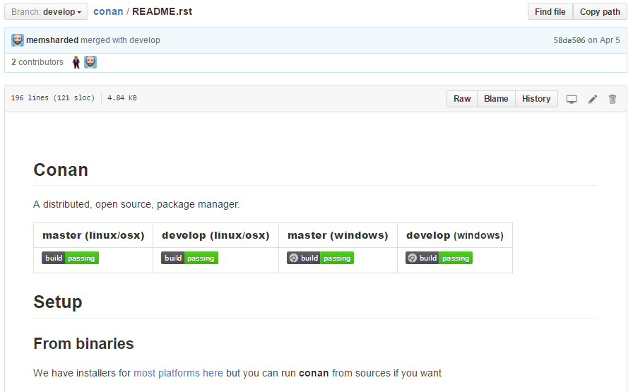This screenshot has height=392, width=633.
Task: Click the first contributor avatar with dark figure
Action: coord(76,62)
